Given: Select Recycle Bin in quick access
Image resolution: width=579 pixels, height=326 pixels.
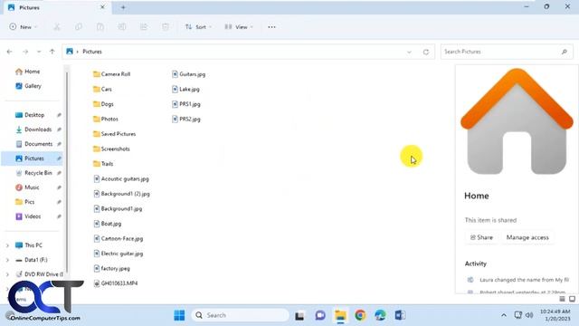Looking at the screenshot, I should tap(34, 173).
